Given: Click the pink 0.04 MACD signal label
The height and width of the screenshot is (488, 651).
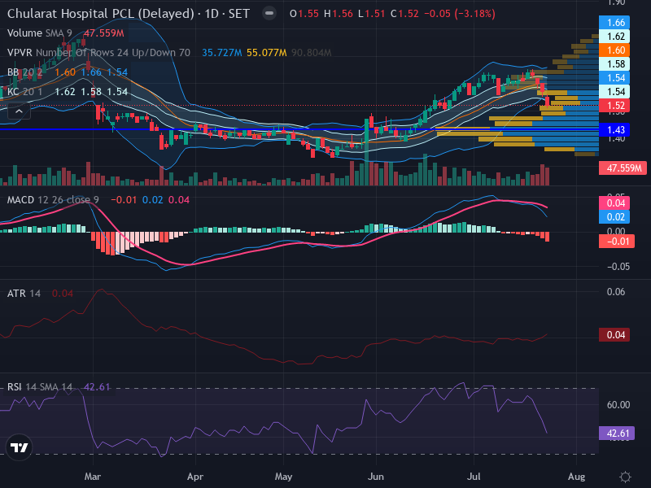Looking at the screenshot, I should click(x=614, y=203).
